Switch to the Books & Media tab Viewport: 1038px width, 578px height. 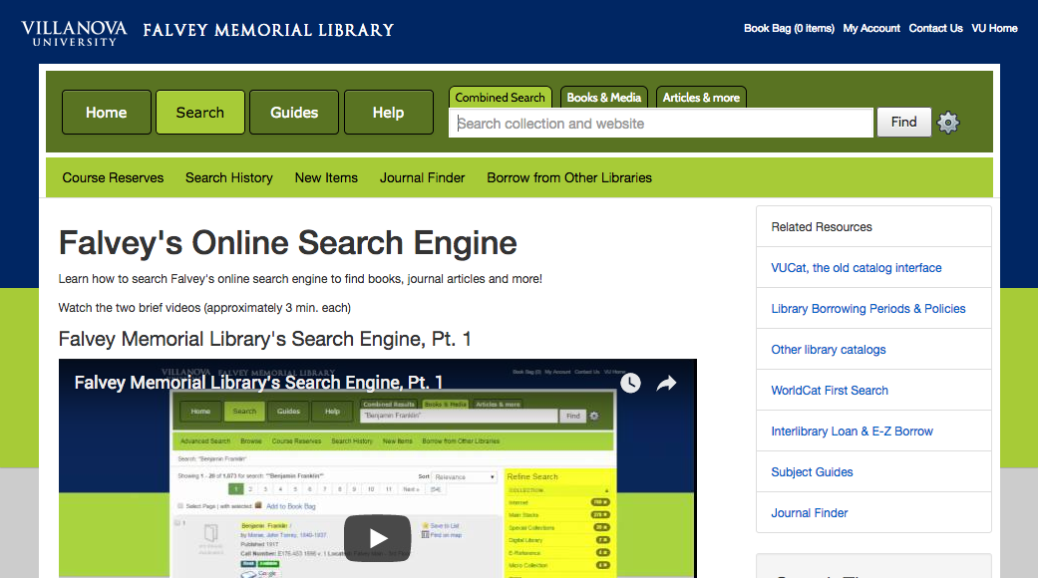click(x=603, y=98)
